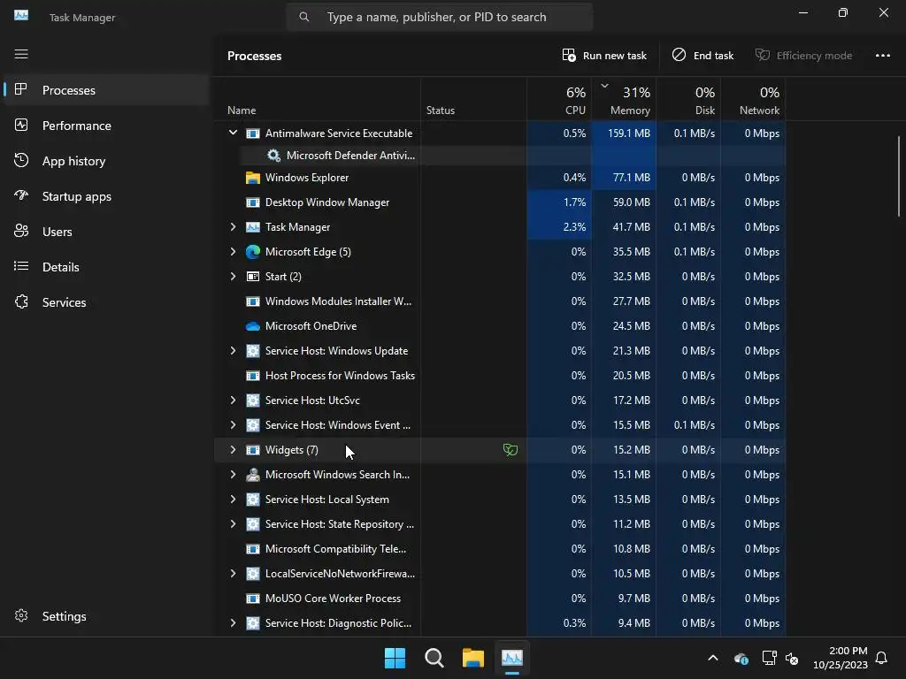Open the Performance page
The image size is (906, 679).
106,126
